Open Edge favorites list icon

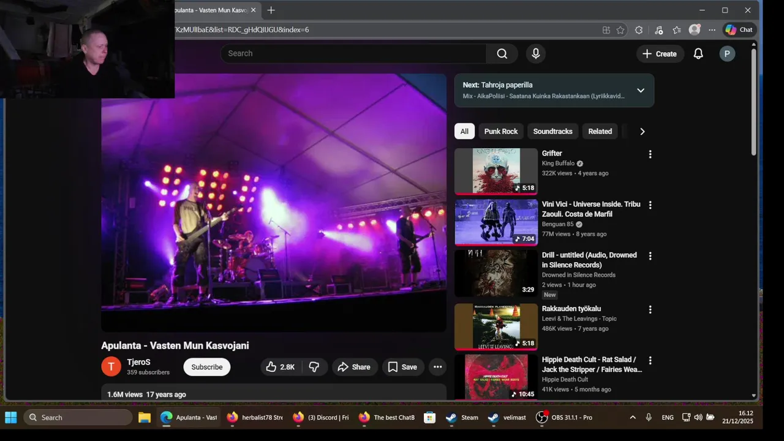tap(676, 29)
